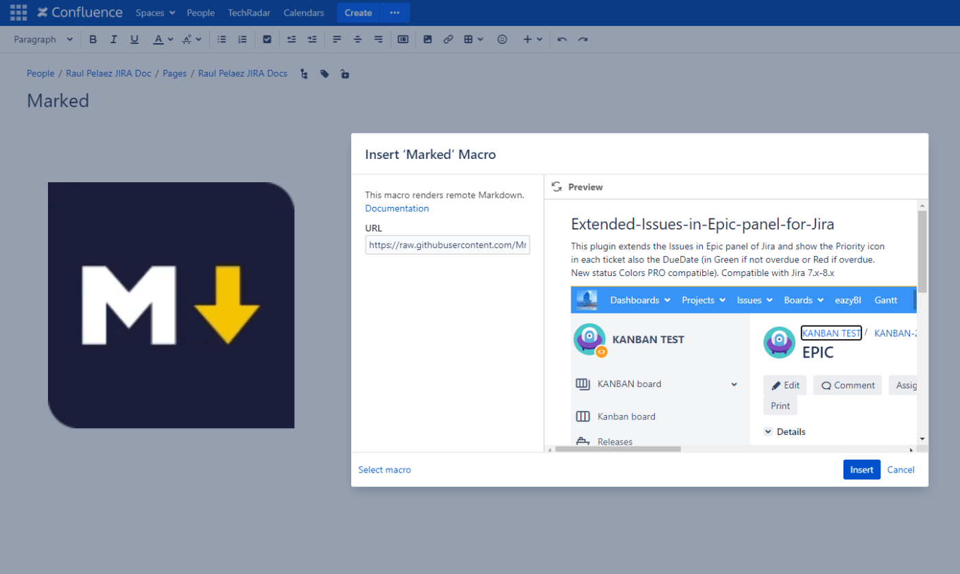Screen dimensions: 960x574
Task: Click the Bold formatting icon
Action: pos(93,40)
